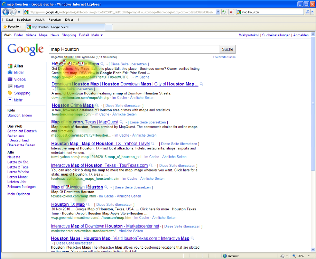Stop loading with the red X icon

tap(231, 12)
